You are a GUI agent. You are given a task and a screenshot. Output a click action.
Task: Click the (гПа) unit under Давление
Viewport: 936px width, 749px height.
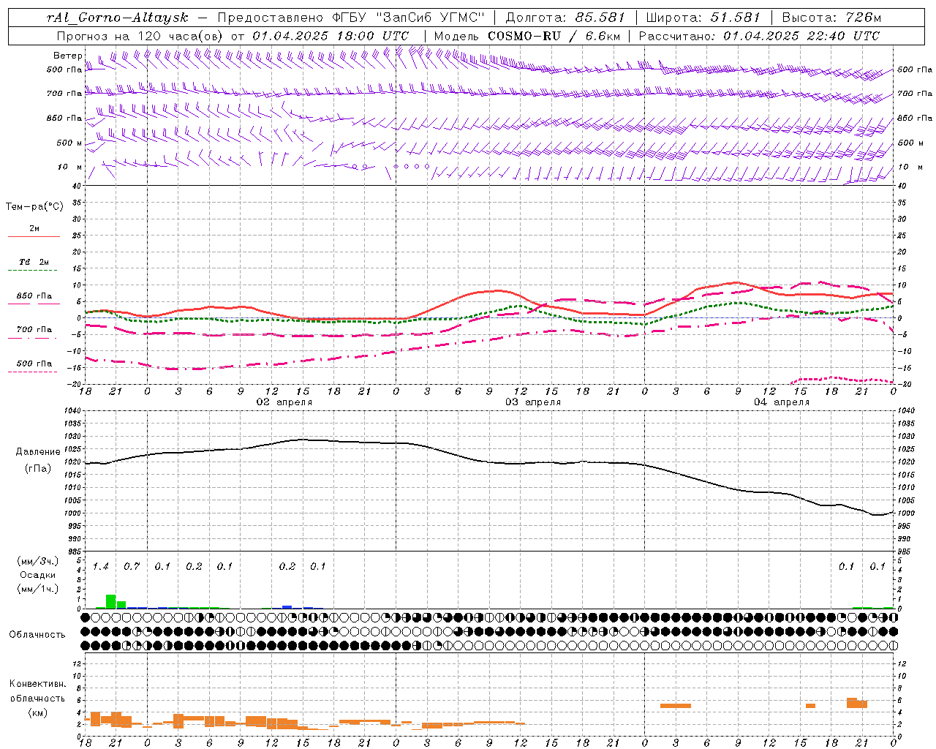point(38,468)
